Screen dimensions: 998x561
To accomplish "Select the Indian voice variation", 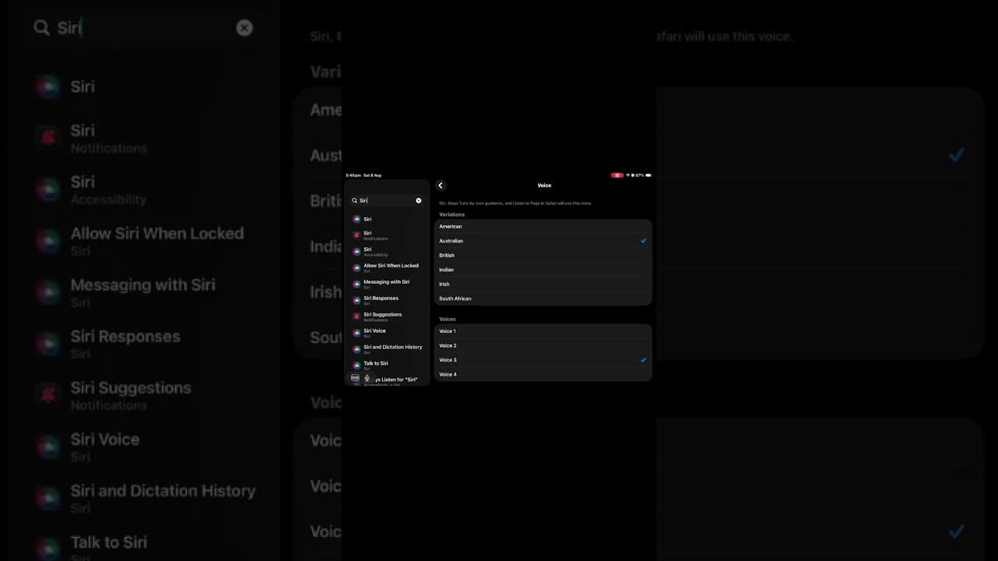I will pos(543,270).
